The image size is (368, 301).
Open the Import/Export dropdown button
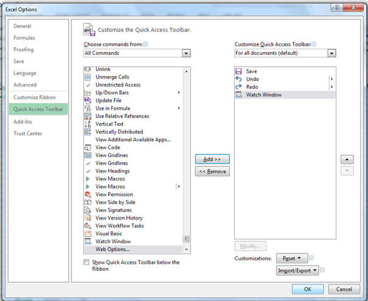(297, 271)
